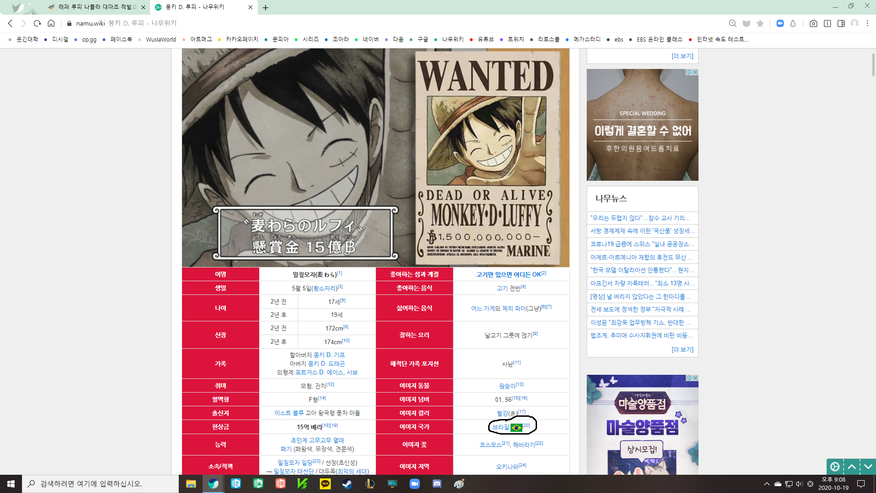Image resolution: width=876 pixels, height=493 pixels.
Task: Follow the 이스트 블루 birthplace link
Action: [289, 413]
